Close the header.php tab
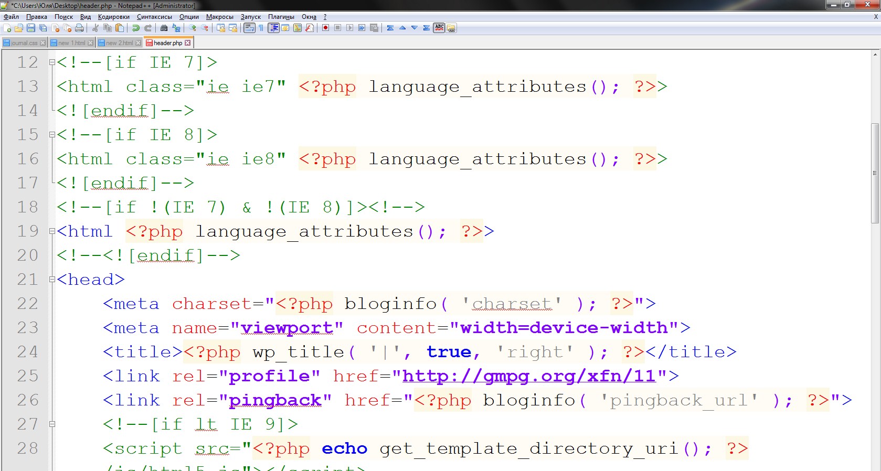The height and width of the screenshot is (471, 881). tap(188, 43)
